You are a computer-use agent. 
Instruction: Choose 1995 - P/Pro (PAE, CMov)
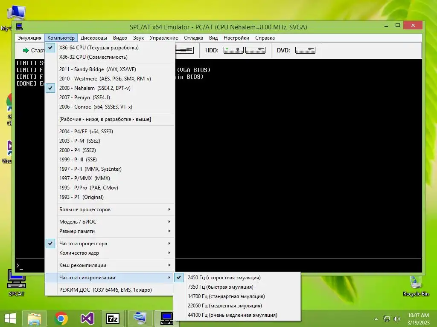(110, 188)
